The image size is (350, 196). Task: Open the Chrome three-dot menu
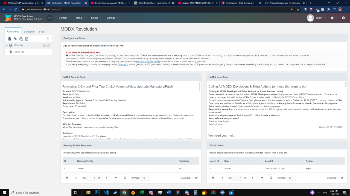tap(346, 9)
